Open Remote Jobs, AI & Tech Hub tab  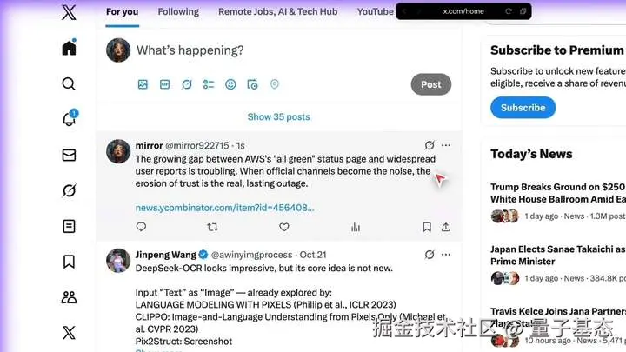(278, 12)
